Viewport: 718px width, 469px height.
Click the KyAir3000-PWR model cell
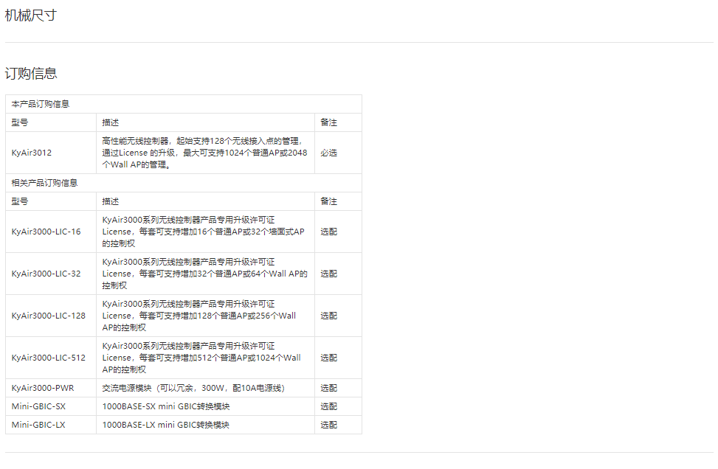coord(43,388)
